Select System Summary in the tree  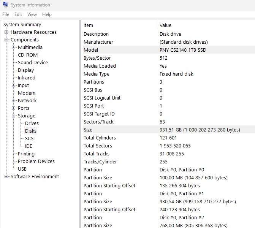pyautogui.click(x=22, y=25)
